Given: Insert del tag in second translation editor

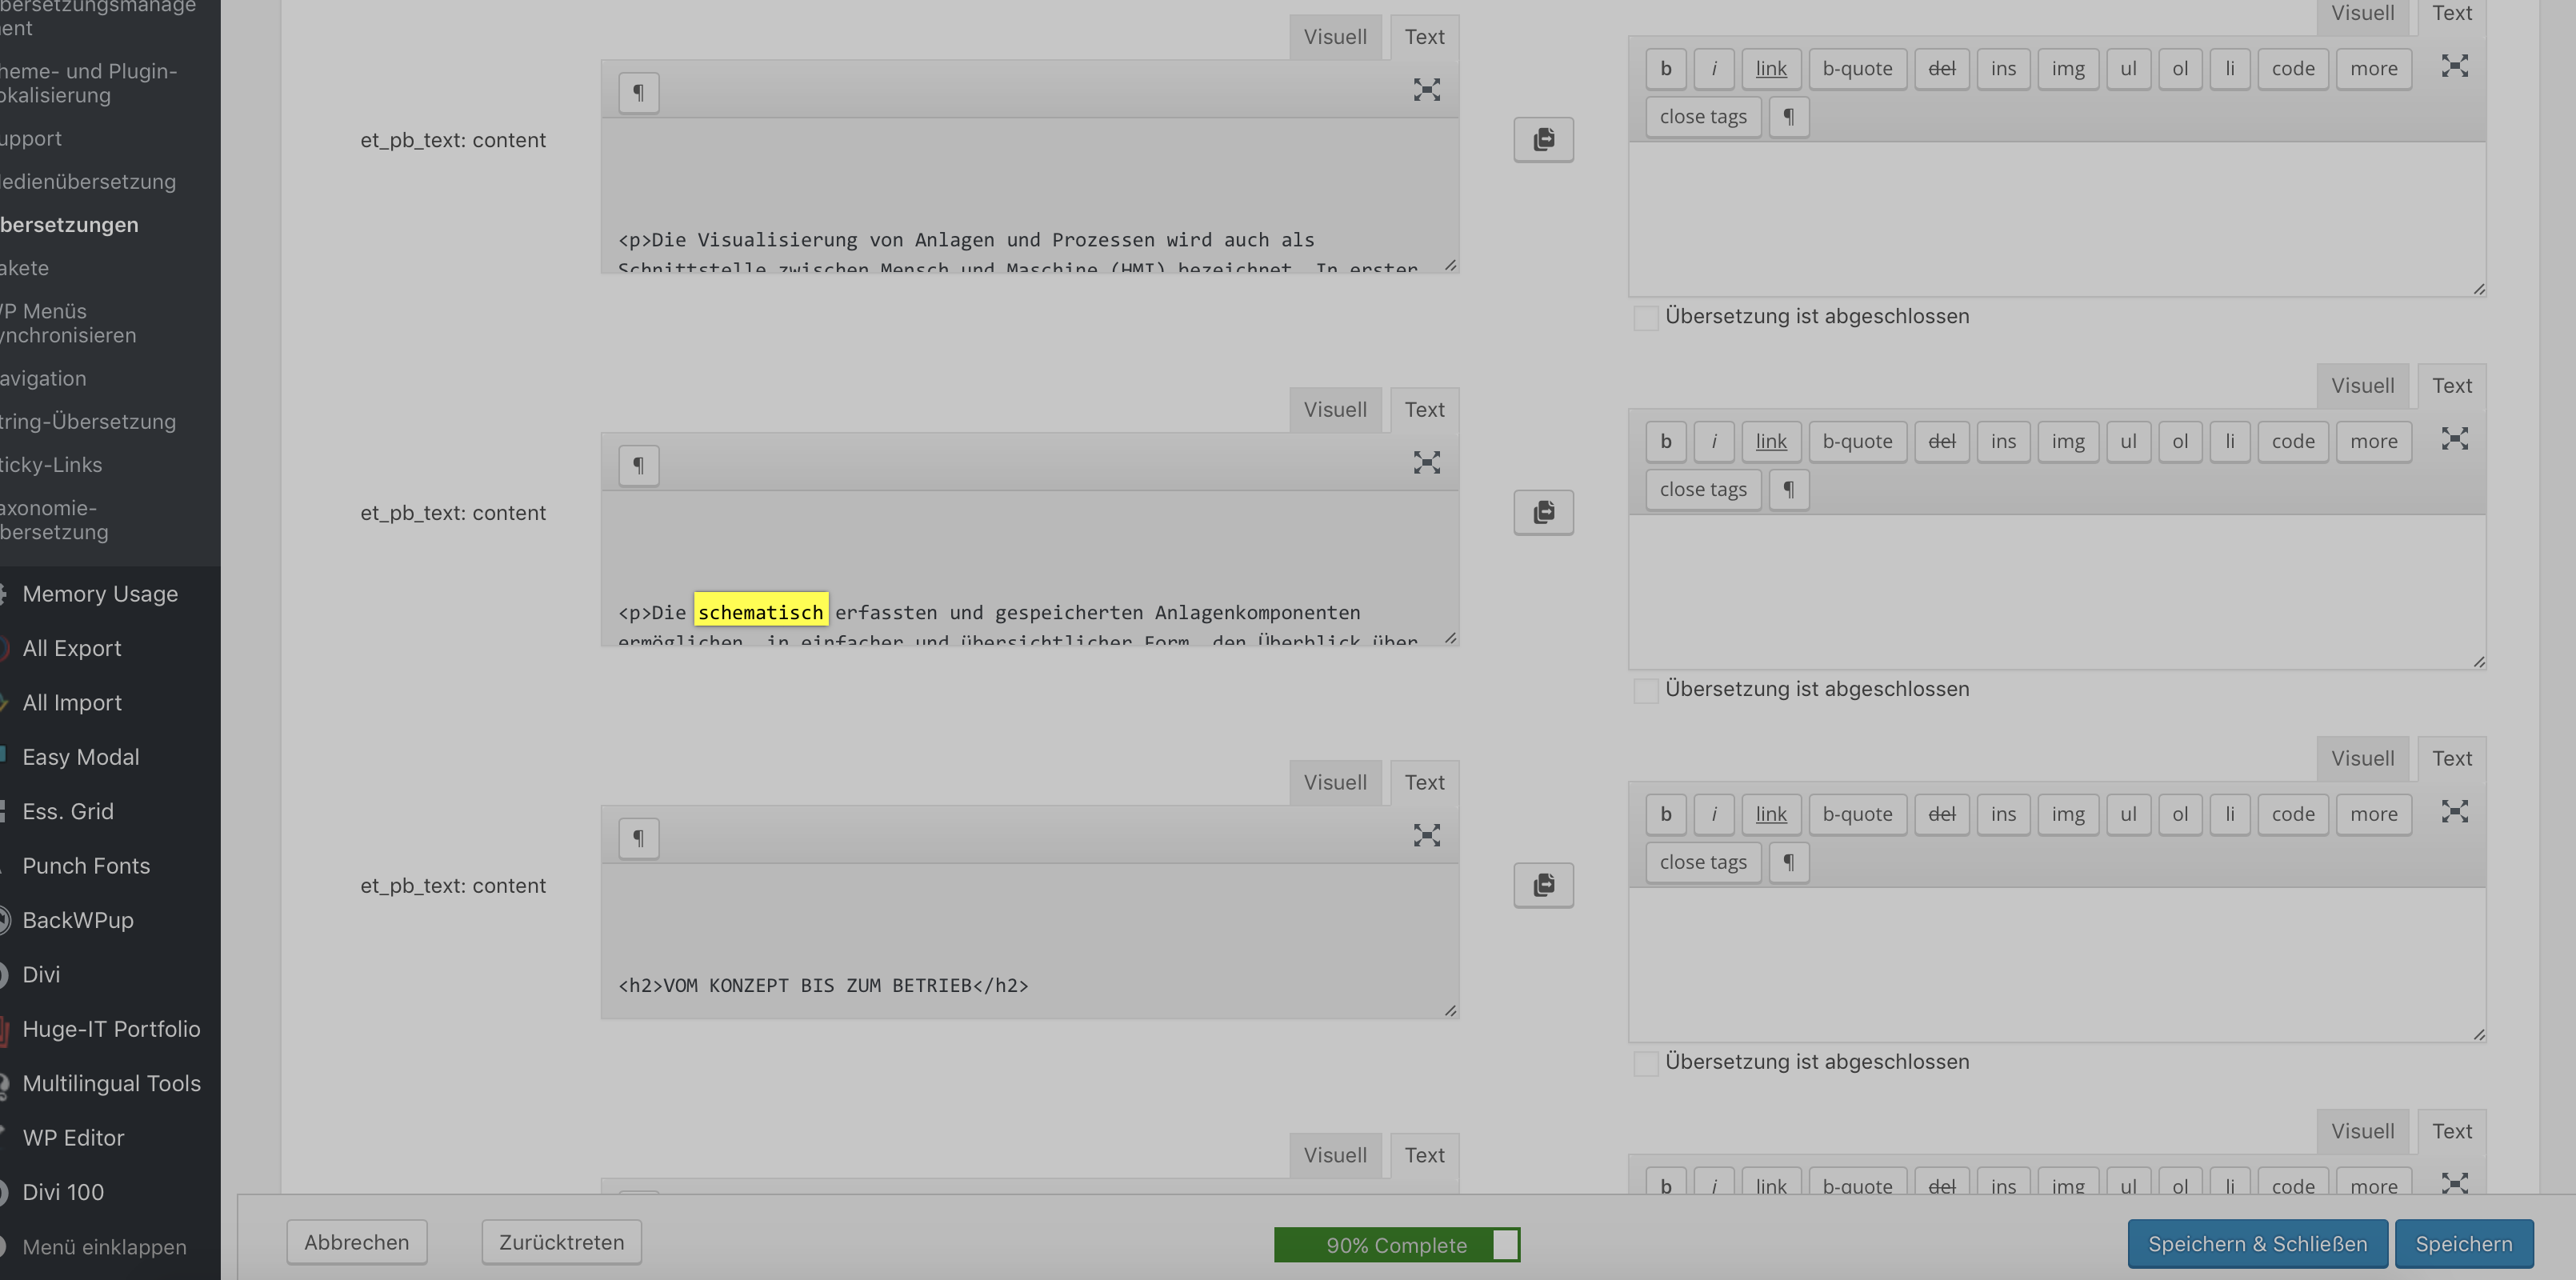Looking at the screenshot, I should [1941, 442].
